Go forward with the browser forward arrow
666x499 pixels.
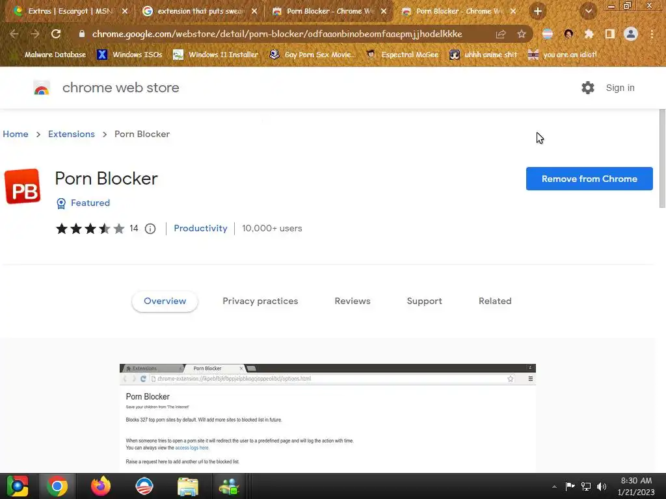point(35,34)
